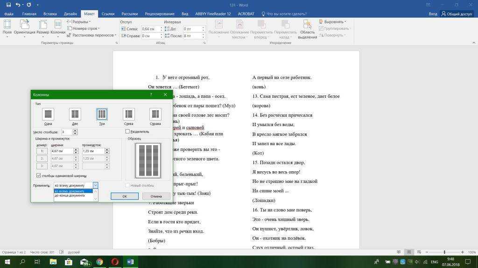Choose the Одна single-column preset
478x268 pixels.
[48, 114]
